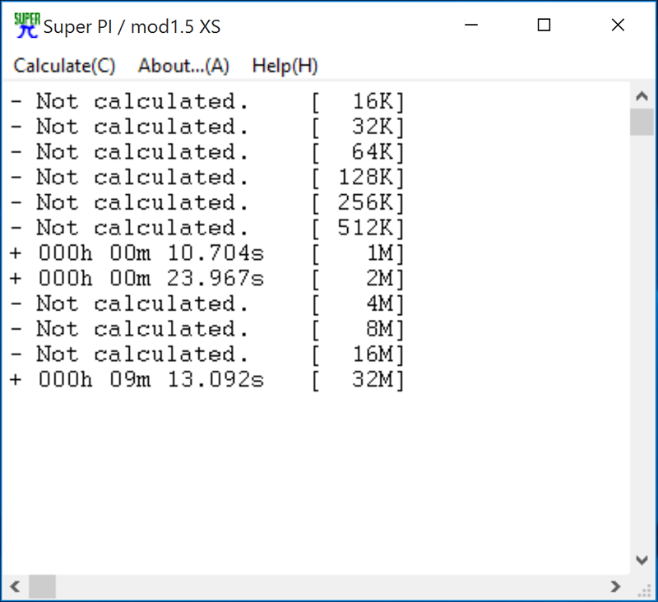Minimize the Super PI window
Image resolution: width=658 pixels, height=602 pixels.
(471, 25)
